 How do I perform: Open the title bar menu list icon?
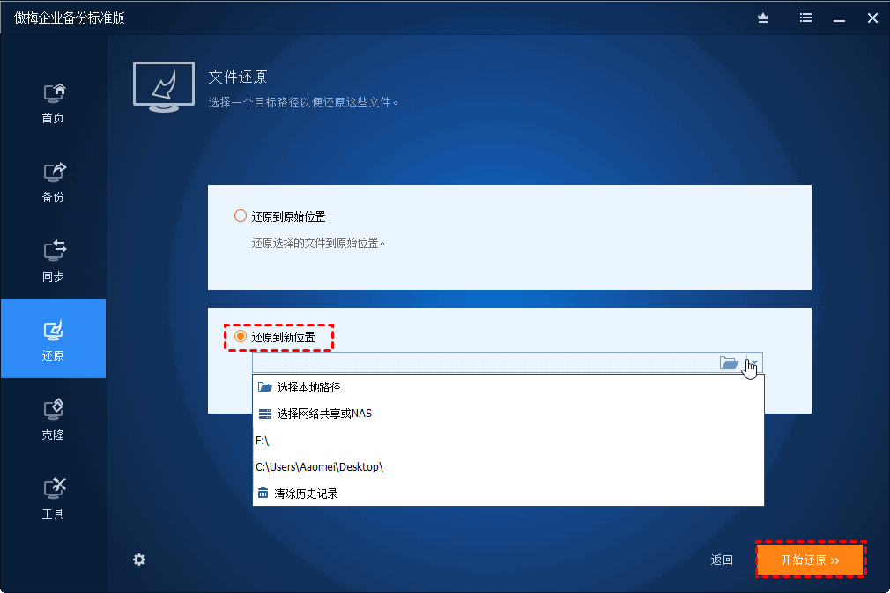pos(805,18)
